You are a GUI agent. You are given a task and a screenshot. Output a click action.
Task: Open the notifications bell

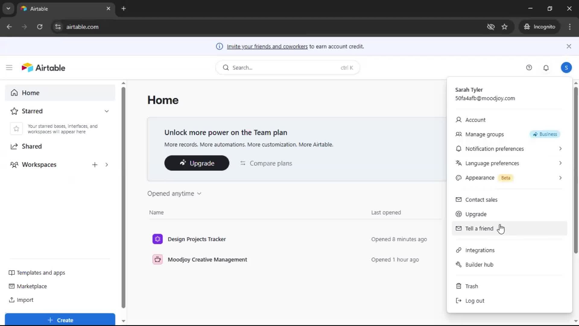coord(546,68)
